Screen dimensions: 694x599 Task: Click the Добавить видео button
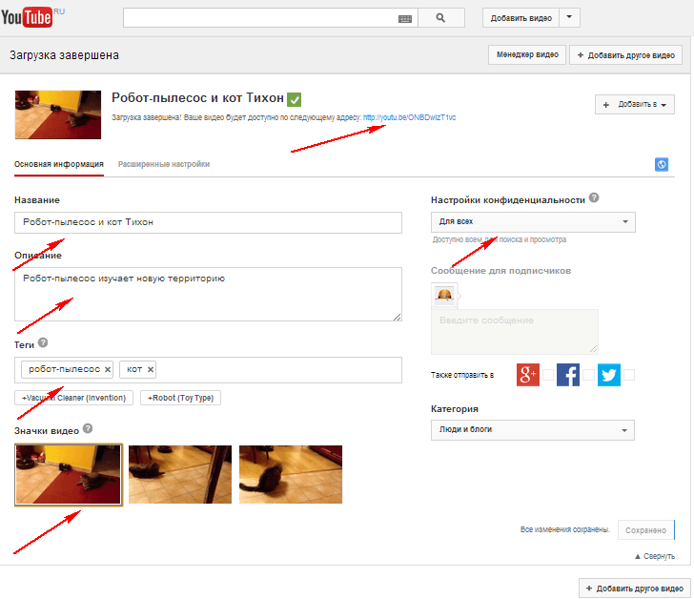pos(520,18)
